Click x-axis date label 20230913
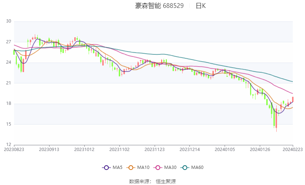This screenshot has height=185, width=305. click(49, 150)
